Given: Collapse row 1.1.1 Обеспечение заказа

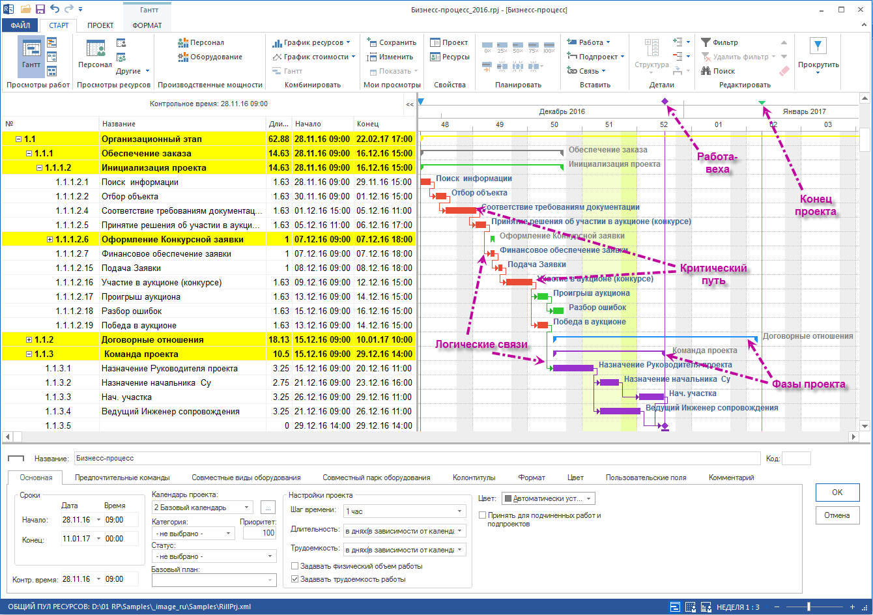Looking at the screenshot, I should point(29,154).
